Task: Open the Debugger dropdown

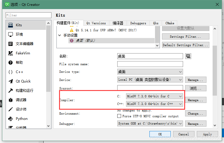Action: (150, 124)
